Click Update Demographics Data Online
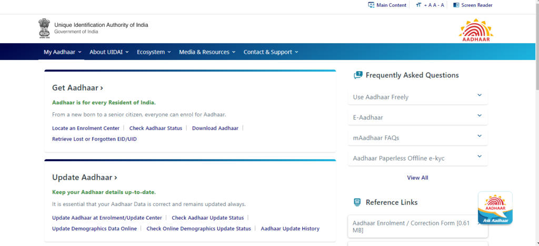The height and width of the screenshot is (246, 539). click(95, 229)
